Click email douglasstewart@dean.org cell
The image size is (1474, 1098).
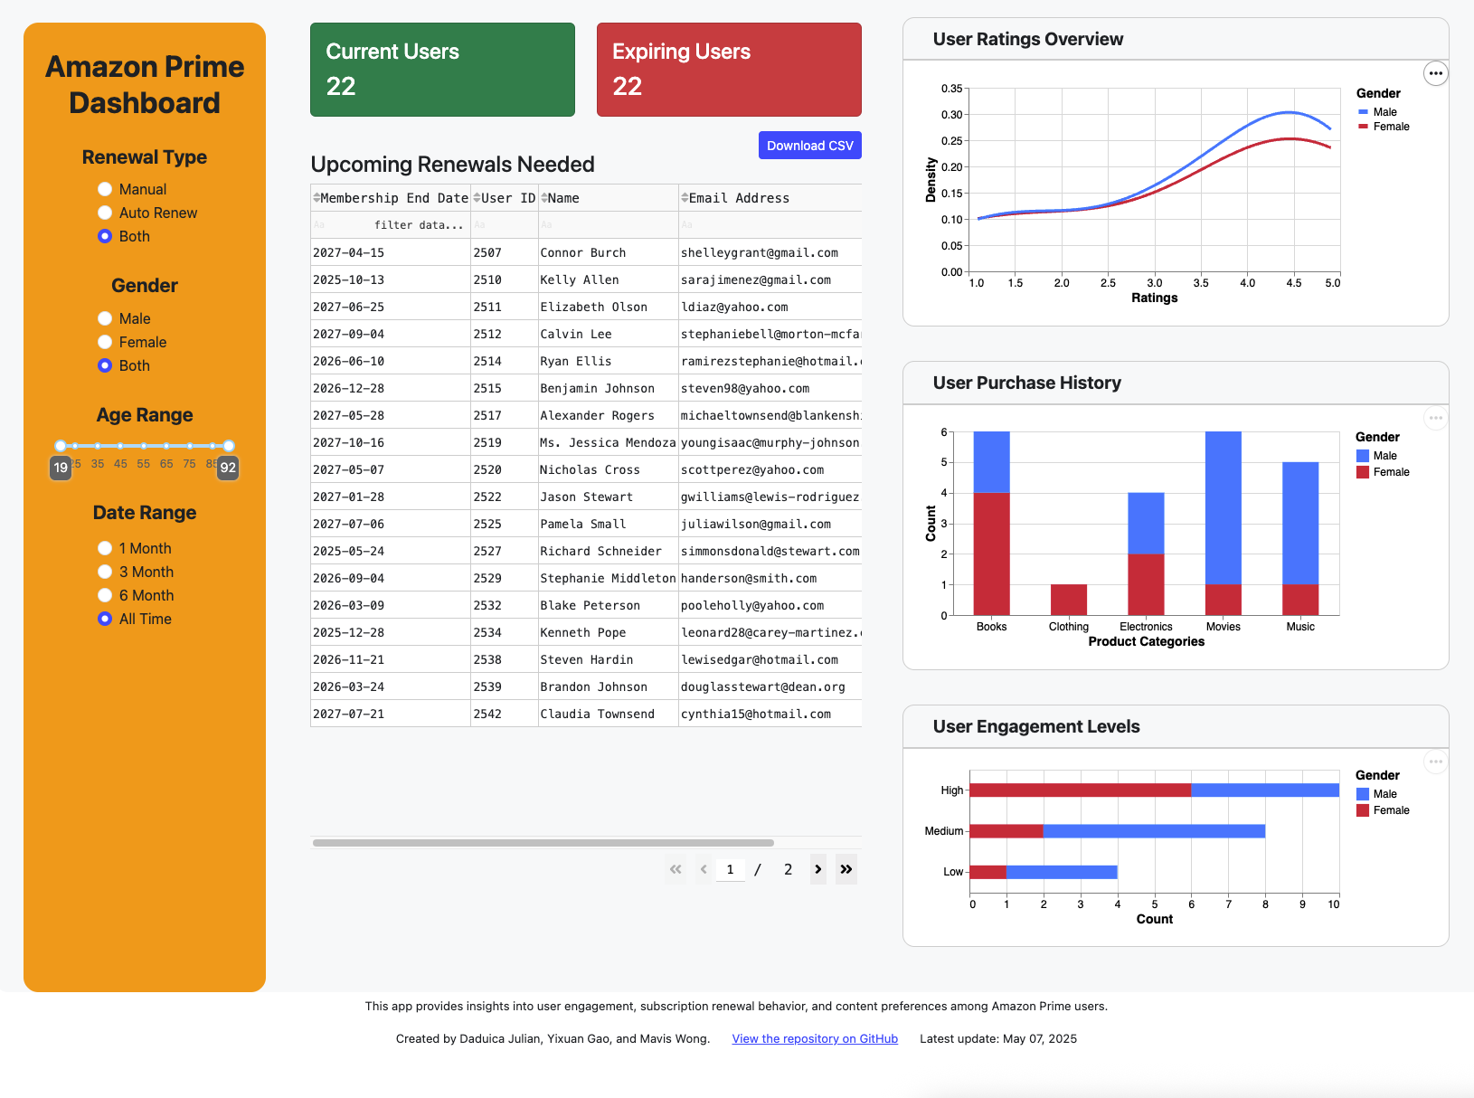coord(770,686)
